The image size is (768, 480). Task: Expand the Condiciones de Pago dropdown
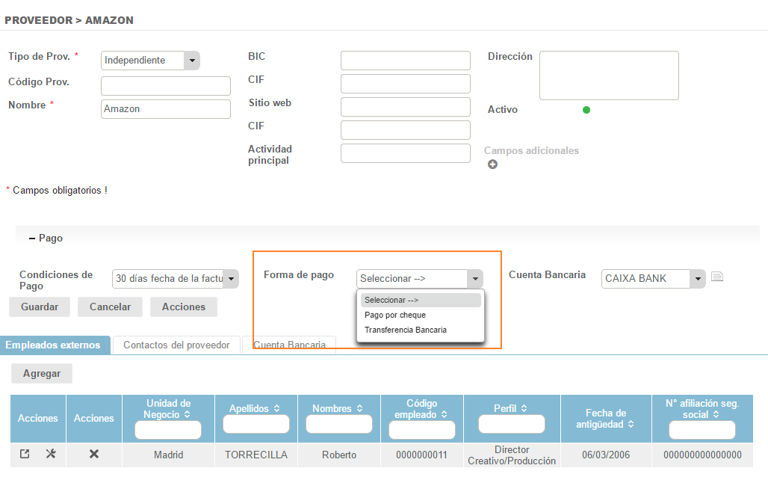(231, 279)
